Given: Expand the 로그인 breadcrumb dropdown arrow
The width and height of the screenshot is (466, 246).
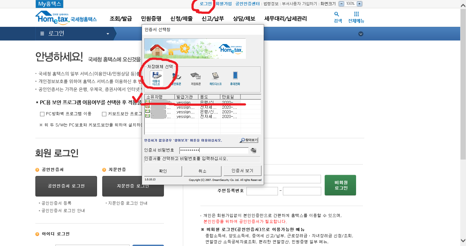Looking at the screenshot, I should pyautogui.click(x=108, y=34).
